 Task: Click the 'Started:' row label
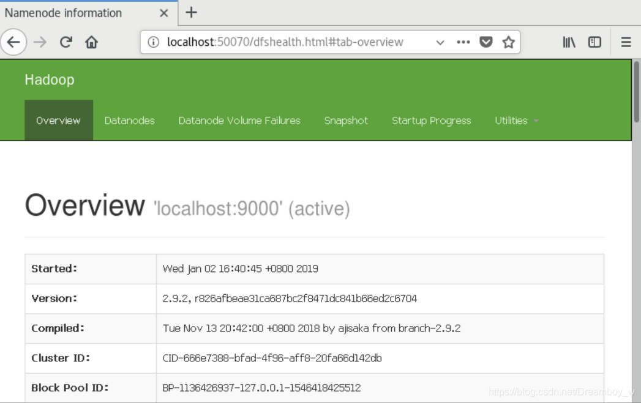coord(54,268)
